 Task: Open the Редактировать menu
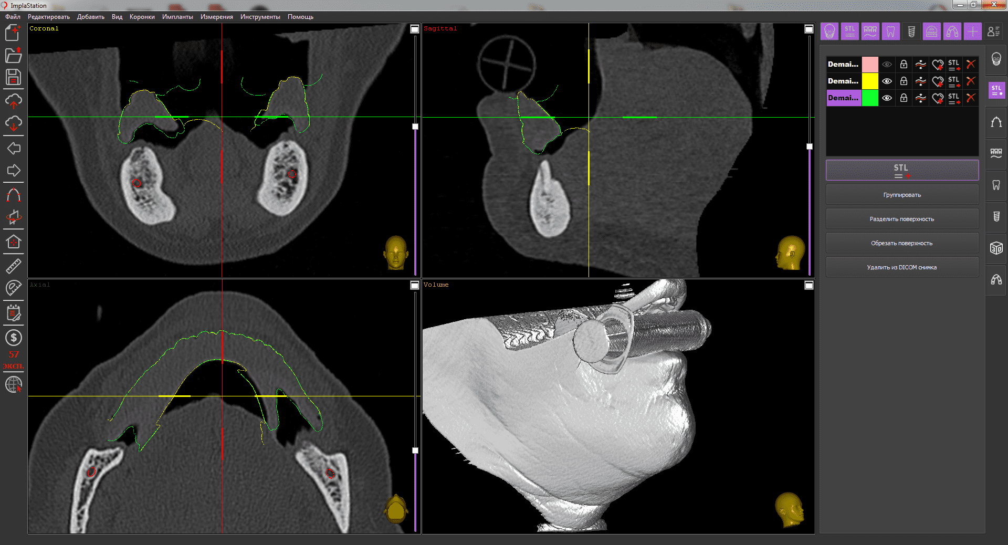pyautogui.click(x=49, y=17)
